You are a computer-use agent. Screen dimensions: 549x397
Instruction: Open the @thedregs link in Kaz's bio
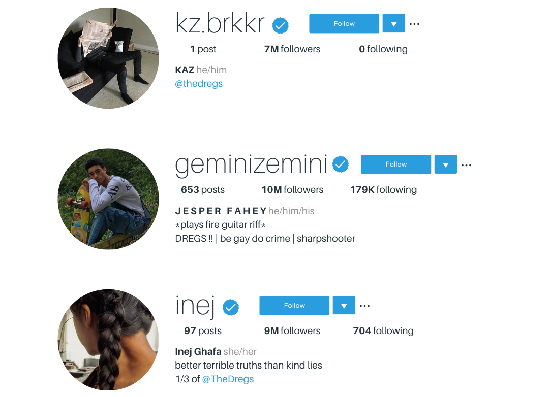[199, 84]
